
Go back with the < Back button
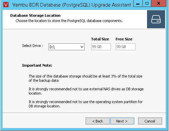pyautogui.click(x=97, y=121)
